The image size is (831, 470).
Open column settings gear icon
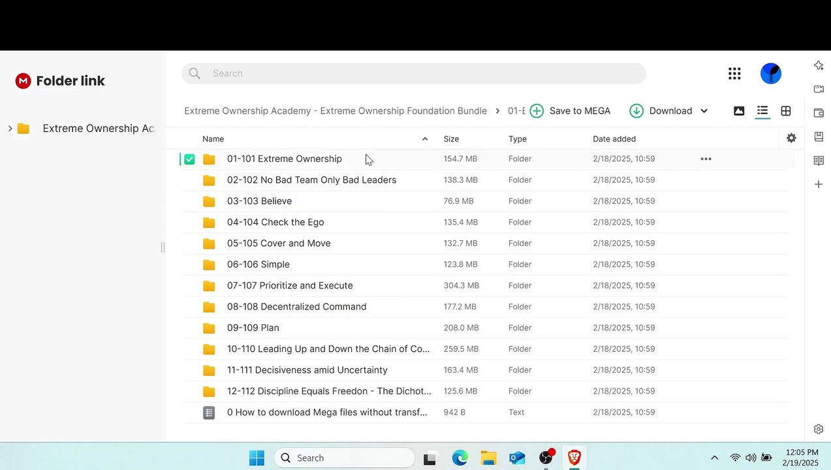point(791,138)
